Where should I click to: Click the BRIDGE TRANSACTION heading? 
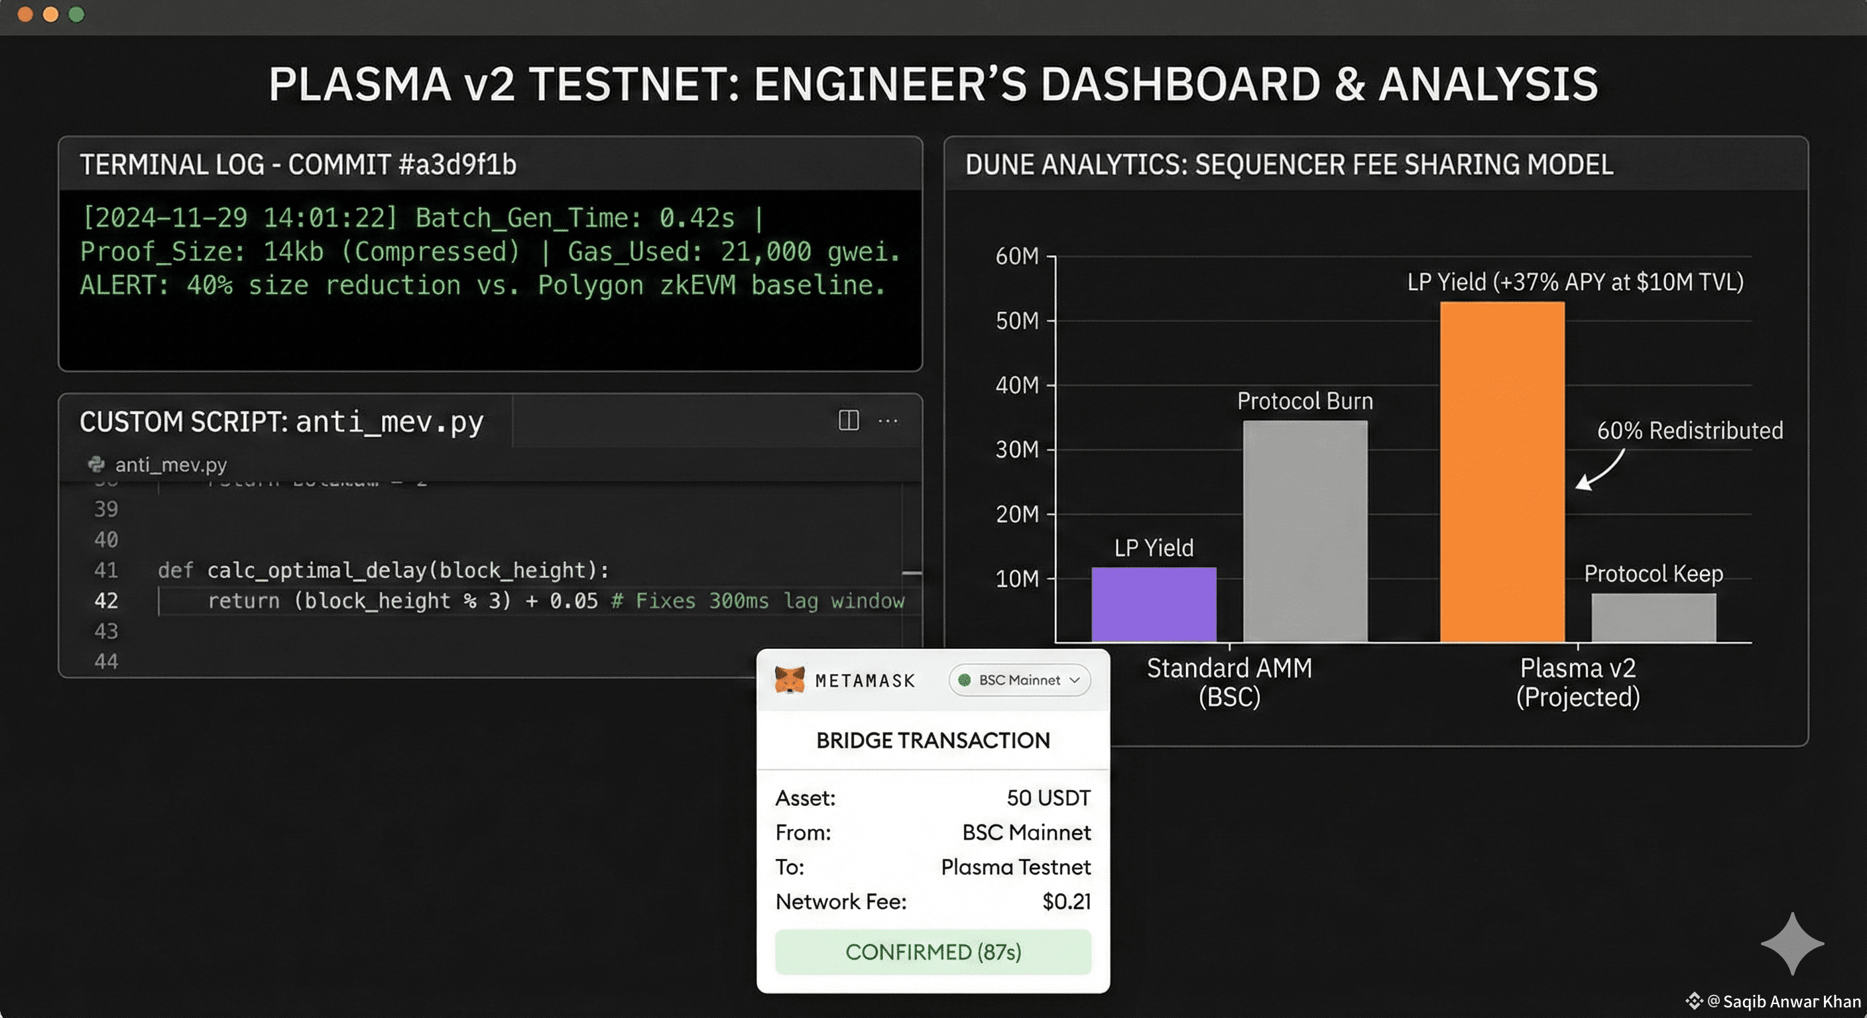pyautogui.click(x=933, y=740)
